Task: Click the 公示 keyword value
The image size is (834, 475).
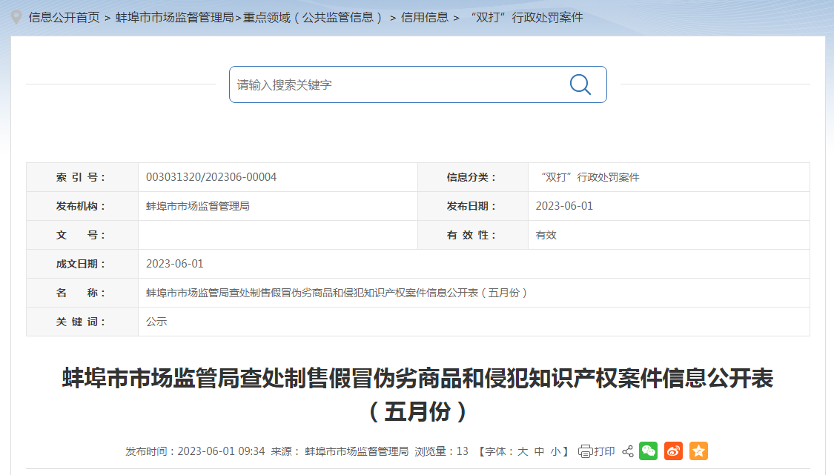Action: click(x=156, y=322)
